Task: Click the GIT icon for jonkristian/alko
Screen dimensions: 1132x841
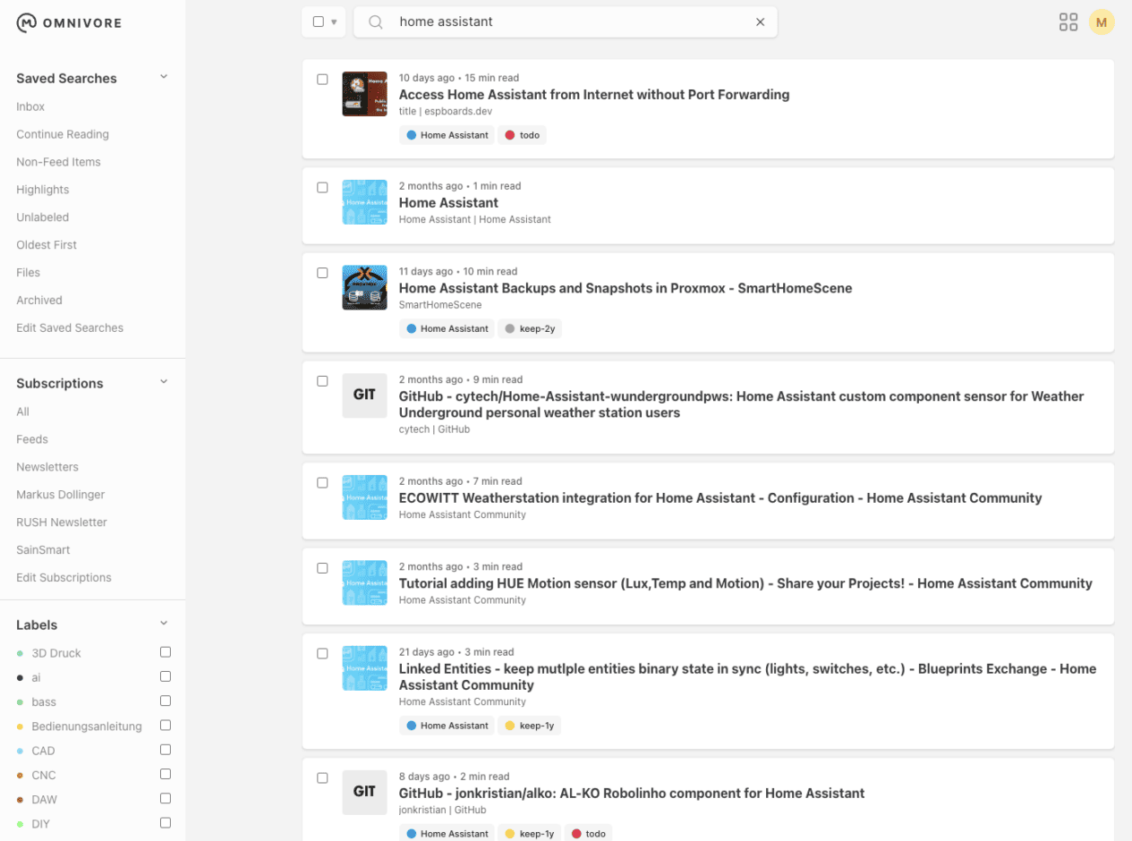Action: pyautogui.click(x=364, y=792)
